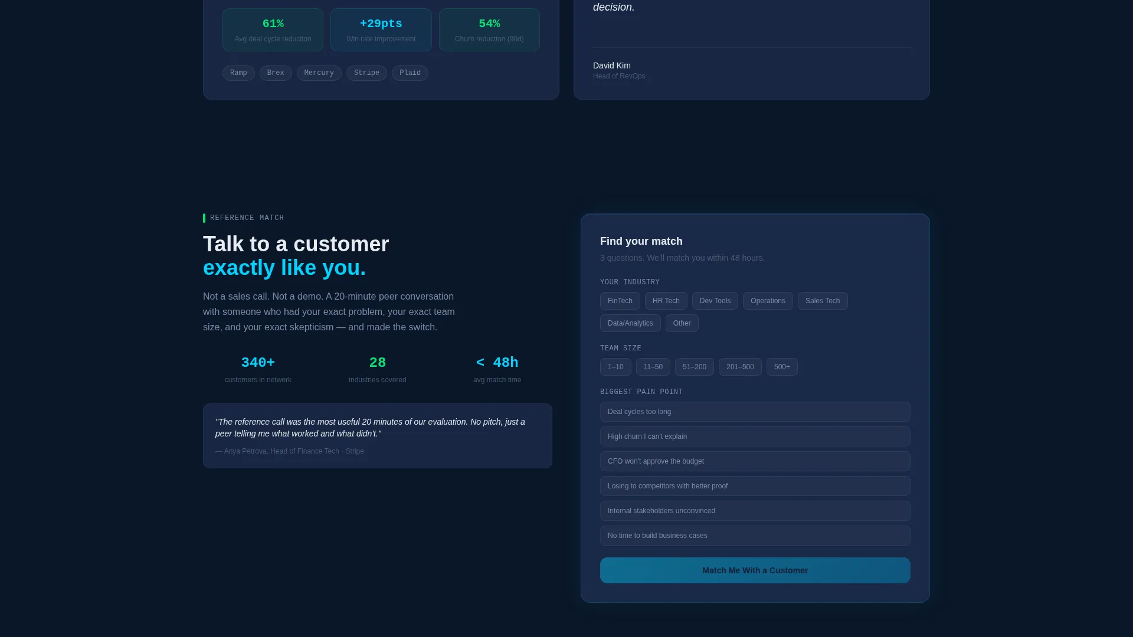This screenshot has width=1133, height=637.
Task: Click the 'Talk to a customer' heading
Action: (296, 244)
